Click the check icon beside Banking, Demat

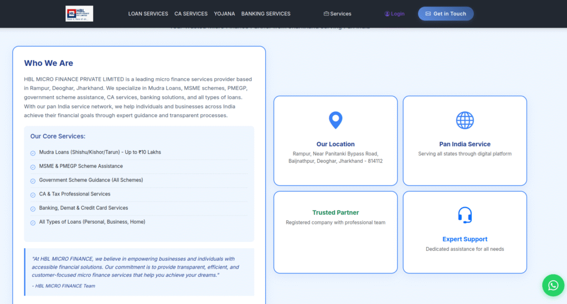click(x=33, y=209)
